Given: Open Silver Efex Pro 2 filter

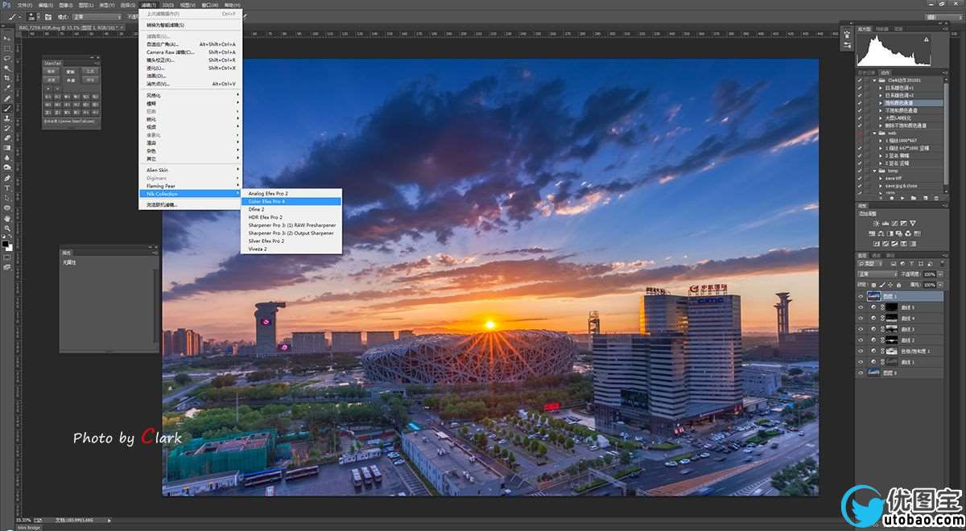Looking at the screenshot, I should pos(266,241).
